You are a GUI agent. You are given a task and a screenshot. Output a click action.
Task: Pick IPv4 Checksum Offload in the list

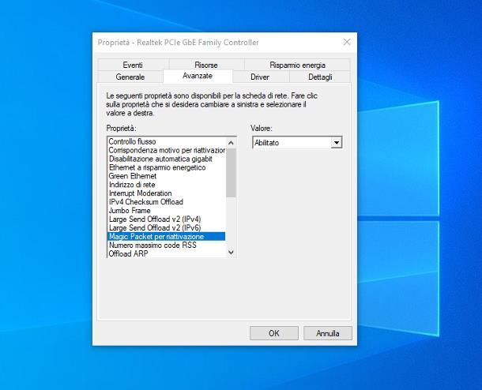click(145, 202)
